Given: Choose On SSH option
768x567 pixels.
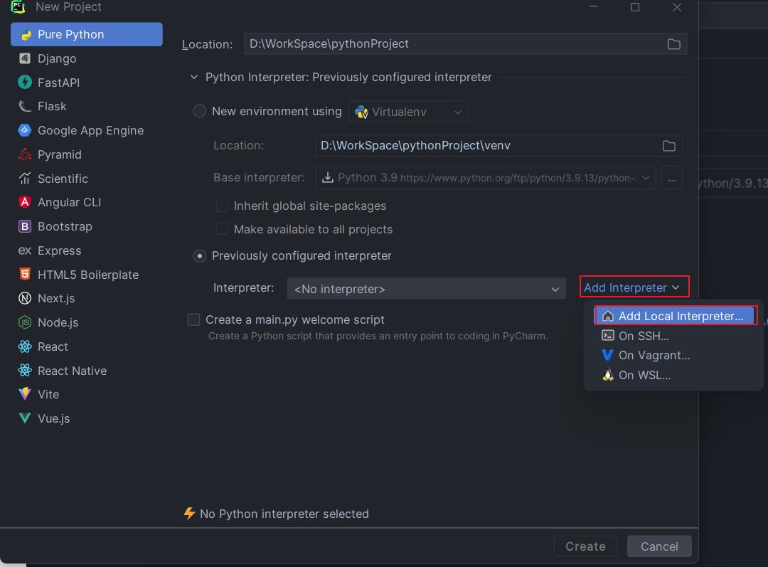Looking at the screenshot, I should 675,336.
